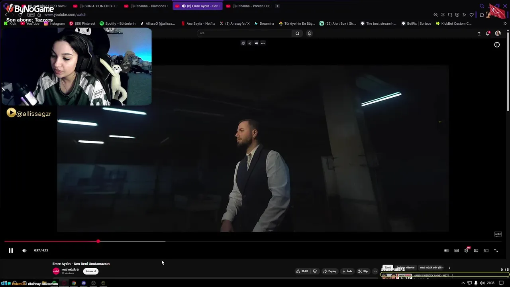The height and width of the screenshot is (287, 510).
Task: Cast the video to a TV
Action: click(486, 251)
